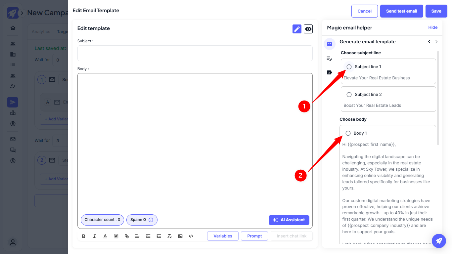
Task: Click into the Subject input field
Action: pyautogui.click(x=195, y=53)
